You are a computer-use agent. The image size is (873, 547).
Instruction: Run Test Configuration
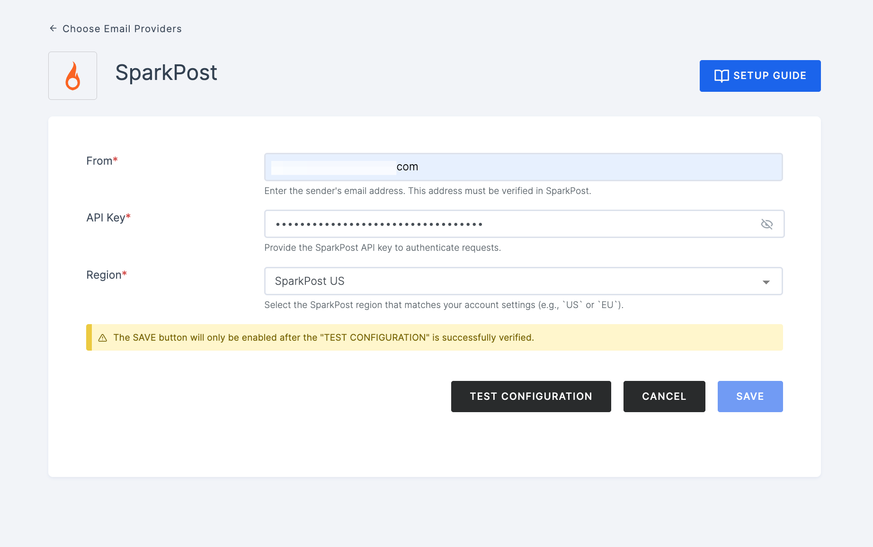click(531, 397)
